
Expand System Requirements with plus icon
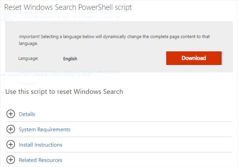11,129
